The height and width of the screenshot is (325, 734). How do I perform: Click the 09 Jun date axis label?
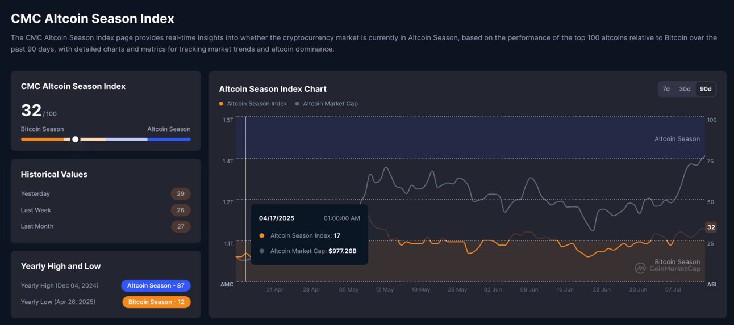pos(529,289)
